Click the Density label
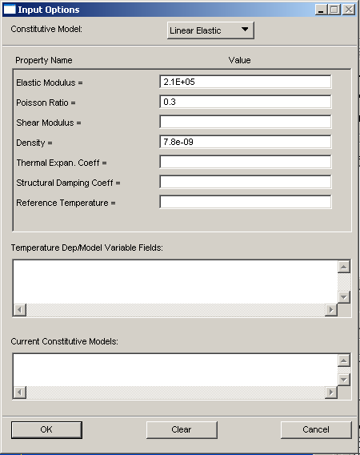 click(x=34, y=143)
